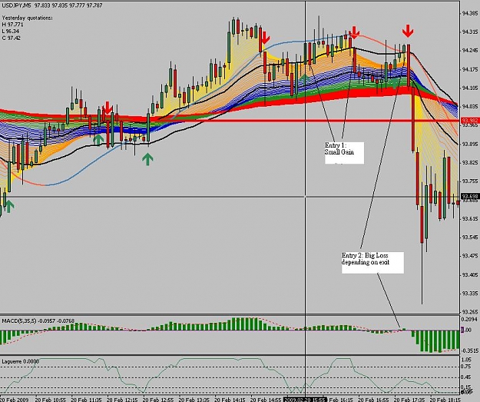The width and height of the screenshot is (480, 402).
Task: Click the 93.615 price axis label
Action: tap(470, 218)
